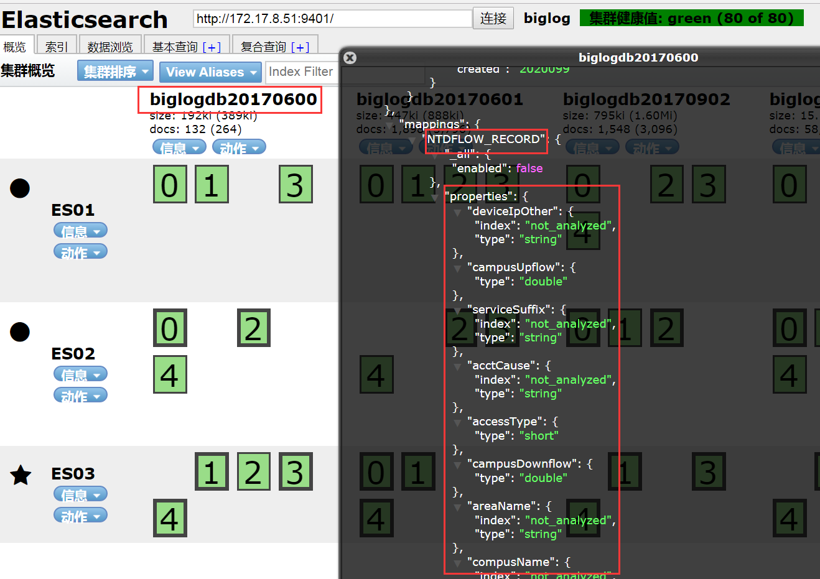Click the ES02 node circle icon
The height and width of the screenshot is (579, 820).
pos(20,331)
